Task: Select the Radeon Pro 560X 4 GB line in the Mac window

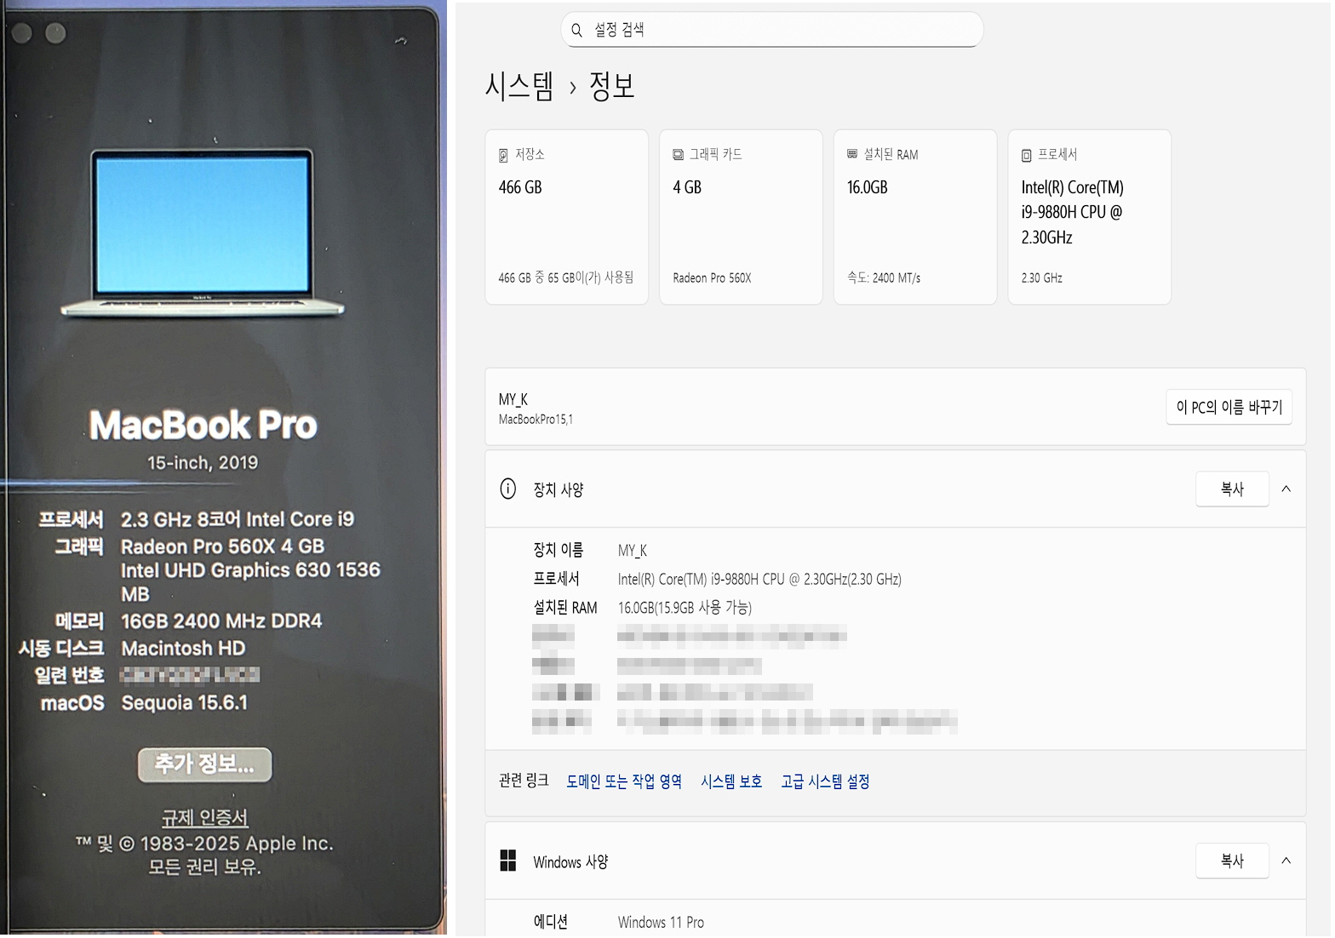Action: tap(222, 546)
